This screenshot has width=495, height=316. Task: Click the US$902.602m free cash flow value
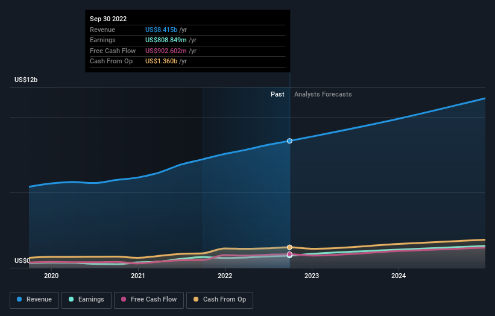click(166, 51)
